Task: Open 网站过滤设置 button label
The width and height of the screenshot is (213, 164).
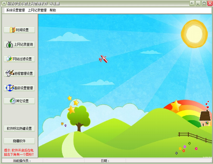Action: 22,59
